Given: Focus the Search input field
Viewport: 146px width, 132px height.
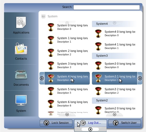Looking at the screenshot, I should click(x=107, y=7).
